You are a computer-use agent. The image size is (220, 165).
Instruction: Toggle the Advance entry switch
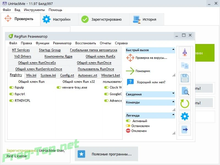[x=106, y=101]
